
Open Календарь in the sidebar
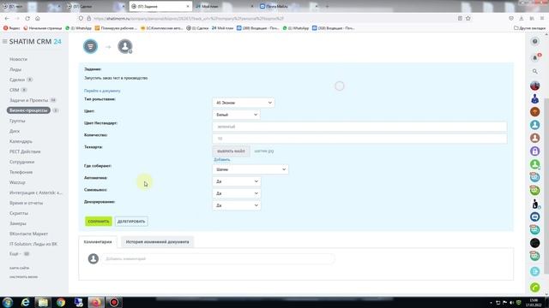pyautogui.click(x=21, y=141)
